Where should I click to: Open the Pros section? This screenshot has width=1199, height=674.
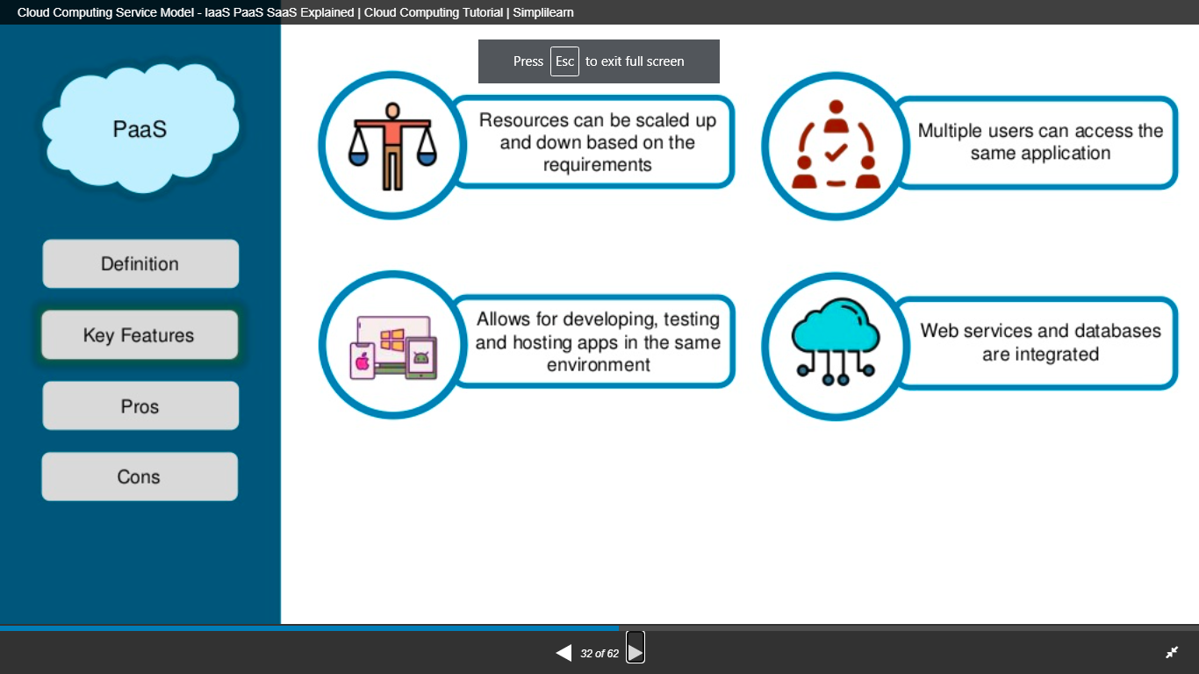140,406
